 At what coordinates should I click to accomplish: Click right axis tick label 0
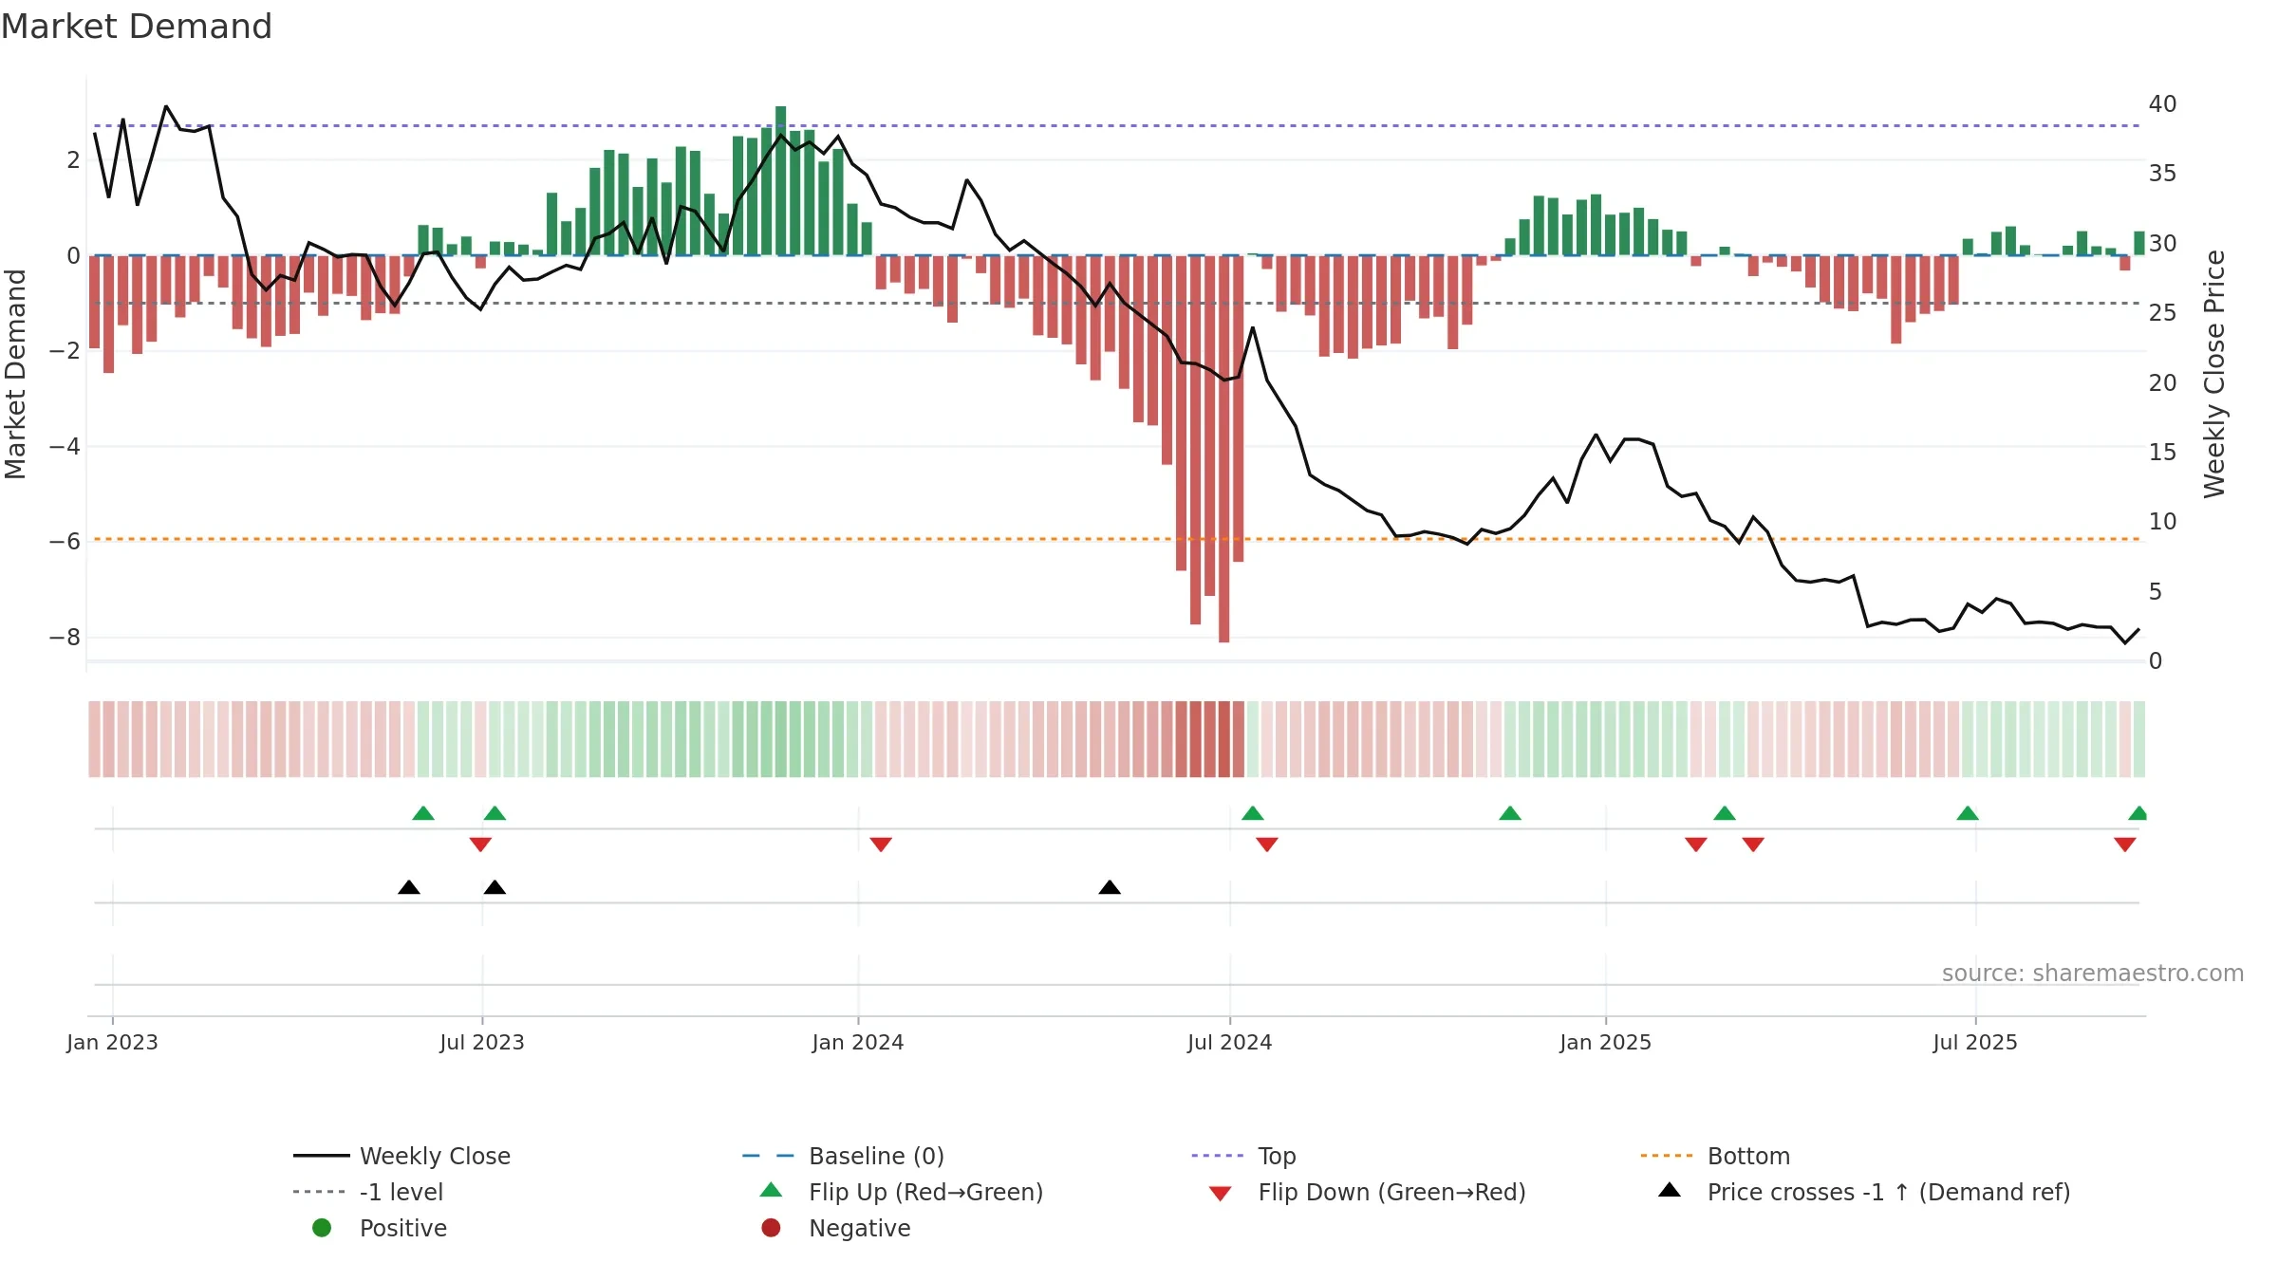(2156, 661)
